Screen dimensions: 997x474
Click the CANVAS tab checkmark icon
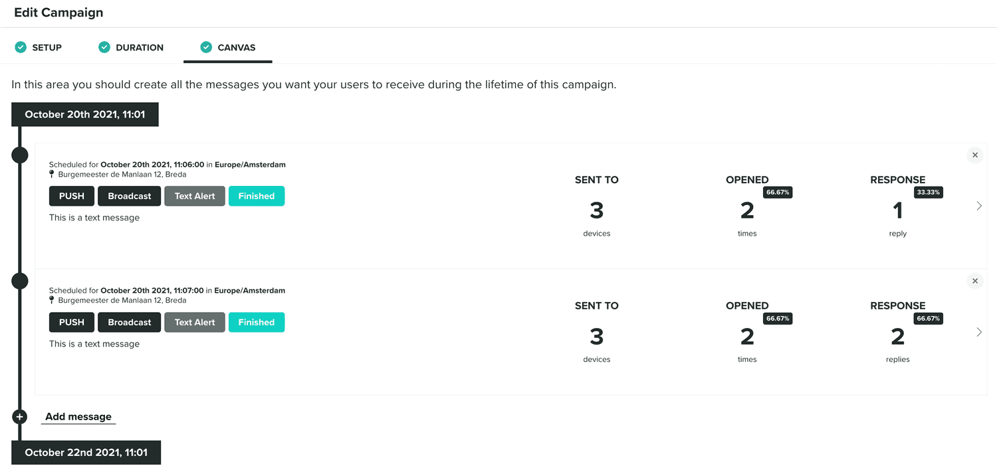pos(206,47)
